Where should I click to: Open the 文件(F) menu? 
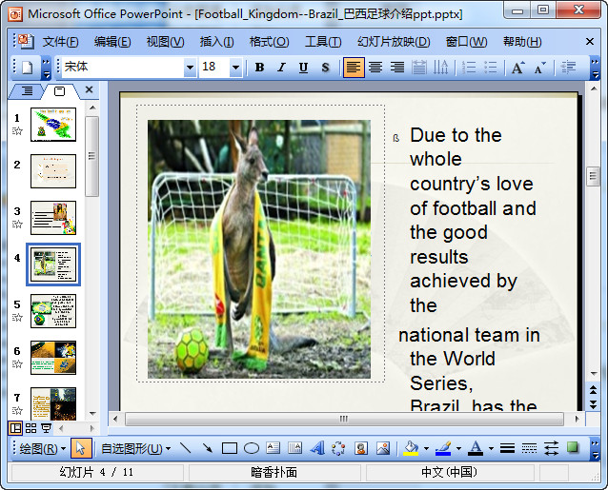[x=60, y=42]
